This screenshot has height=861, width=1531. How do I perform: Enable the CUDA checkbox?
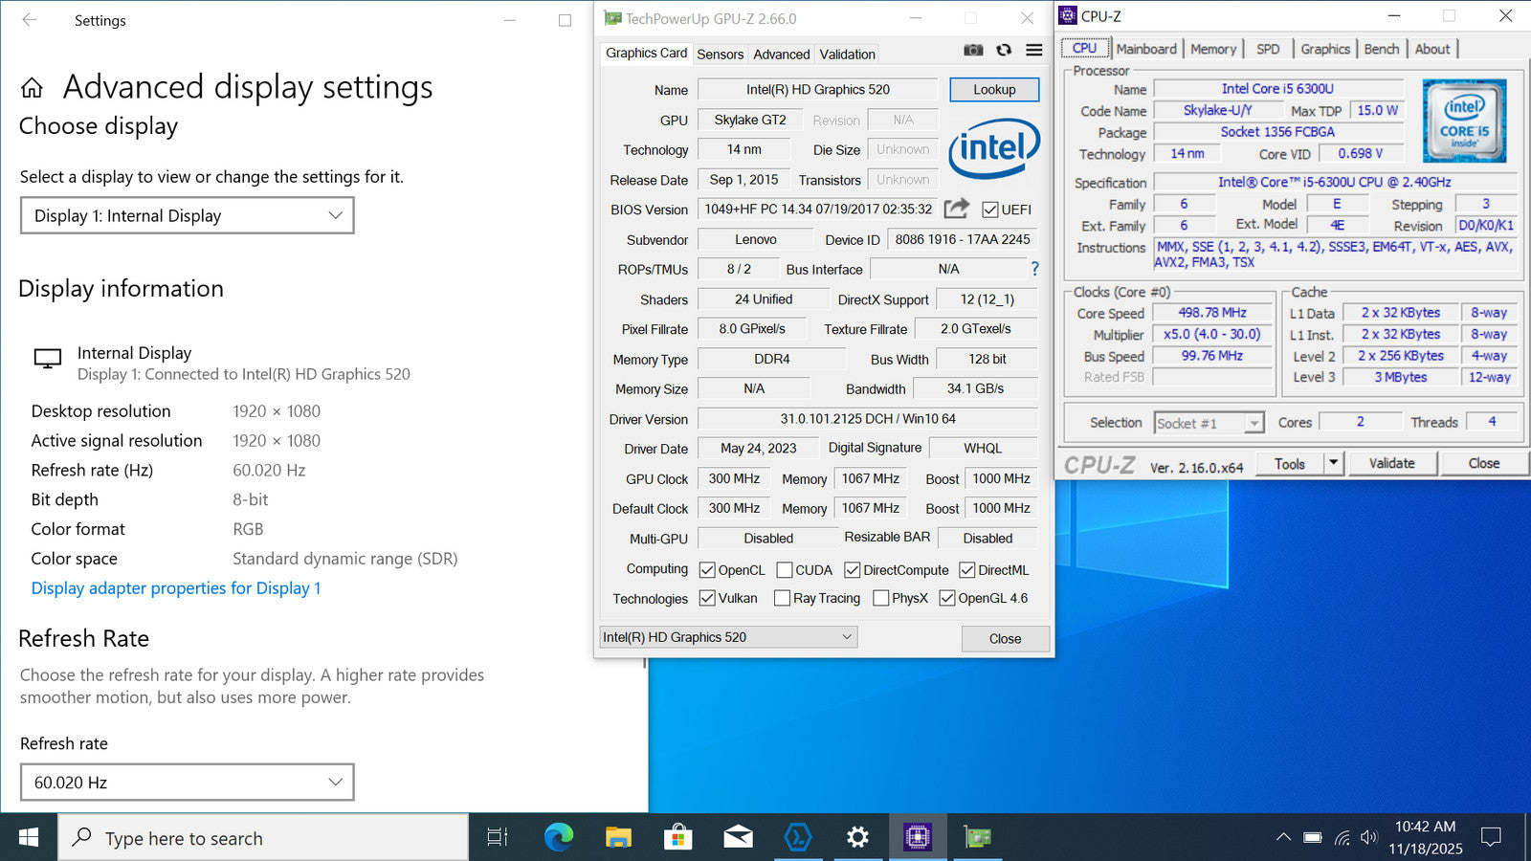(x=785, y=570)
